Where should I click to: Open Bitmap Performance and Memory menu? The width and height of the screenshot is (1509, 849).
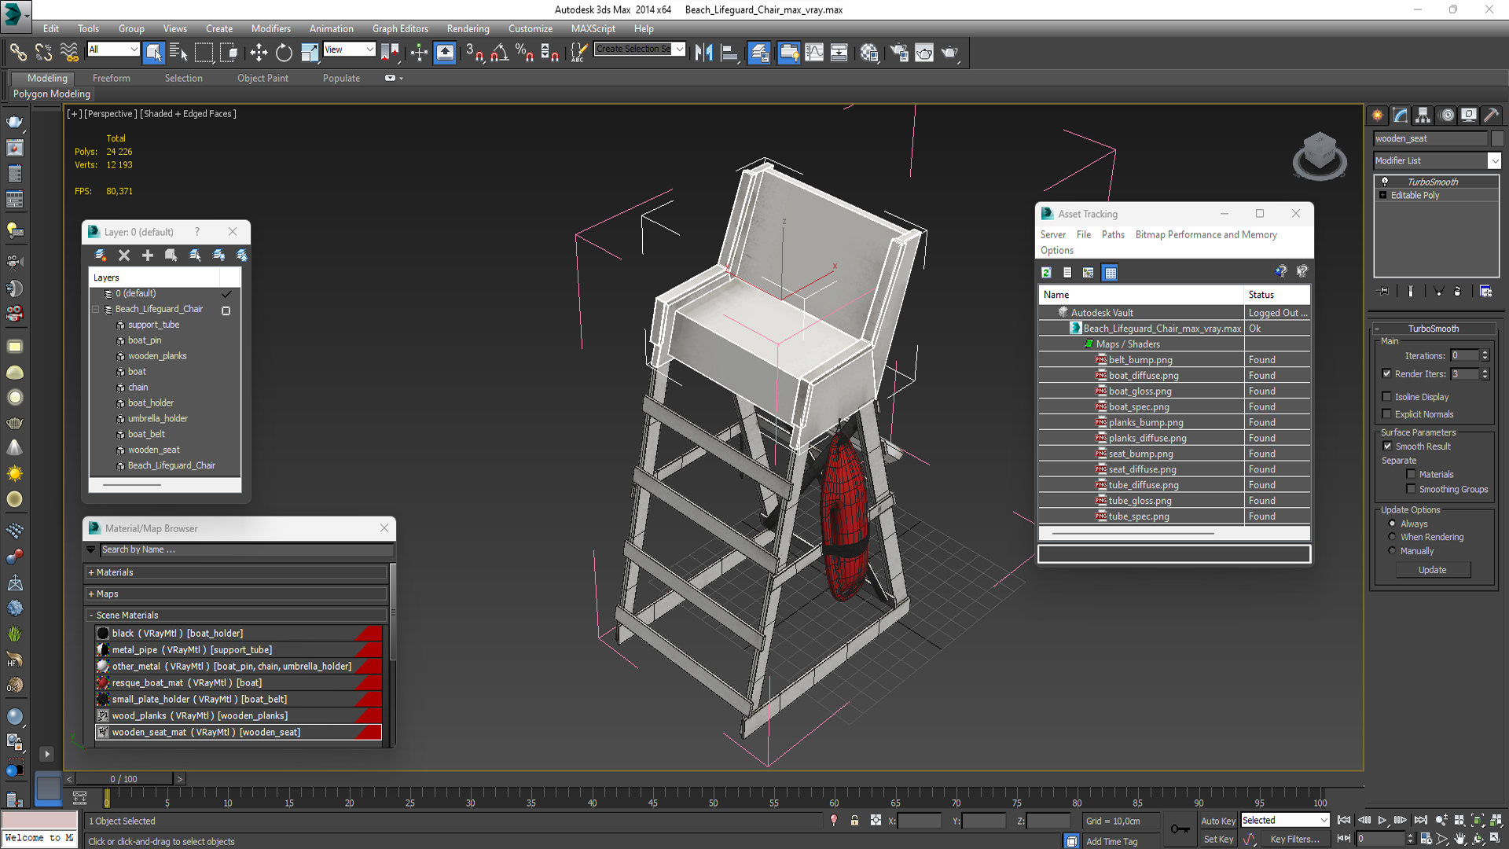point(1206,234)
